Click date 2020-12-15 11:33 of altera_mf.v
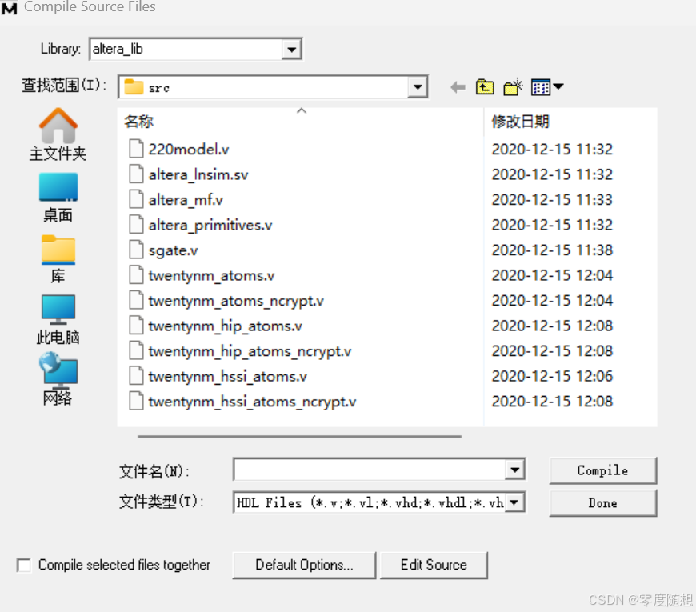Viewport: 696px width, 612px height. 552,199
